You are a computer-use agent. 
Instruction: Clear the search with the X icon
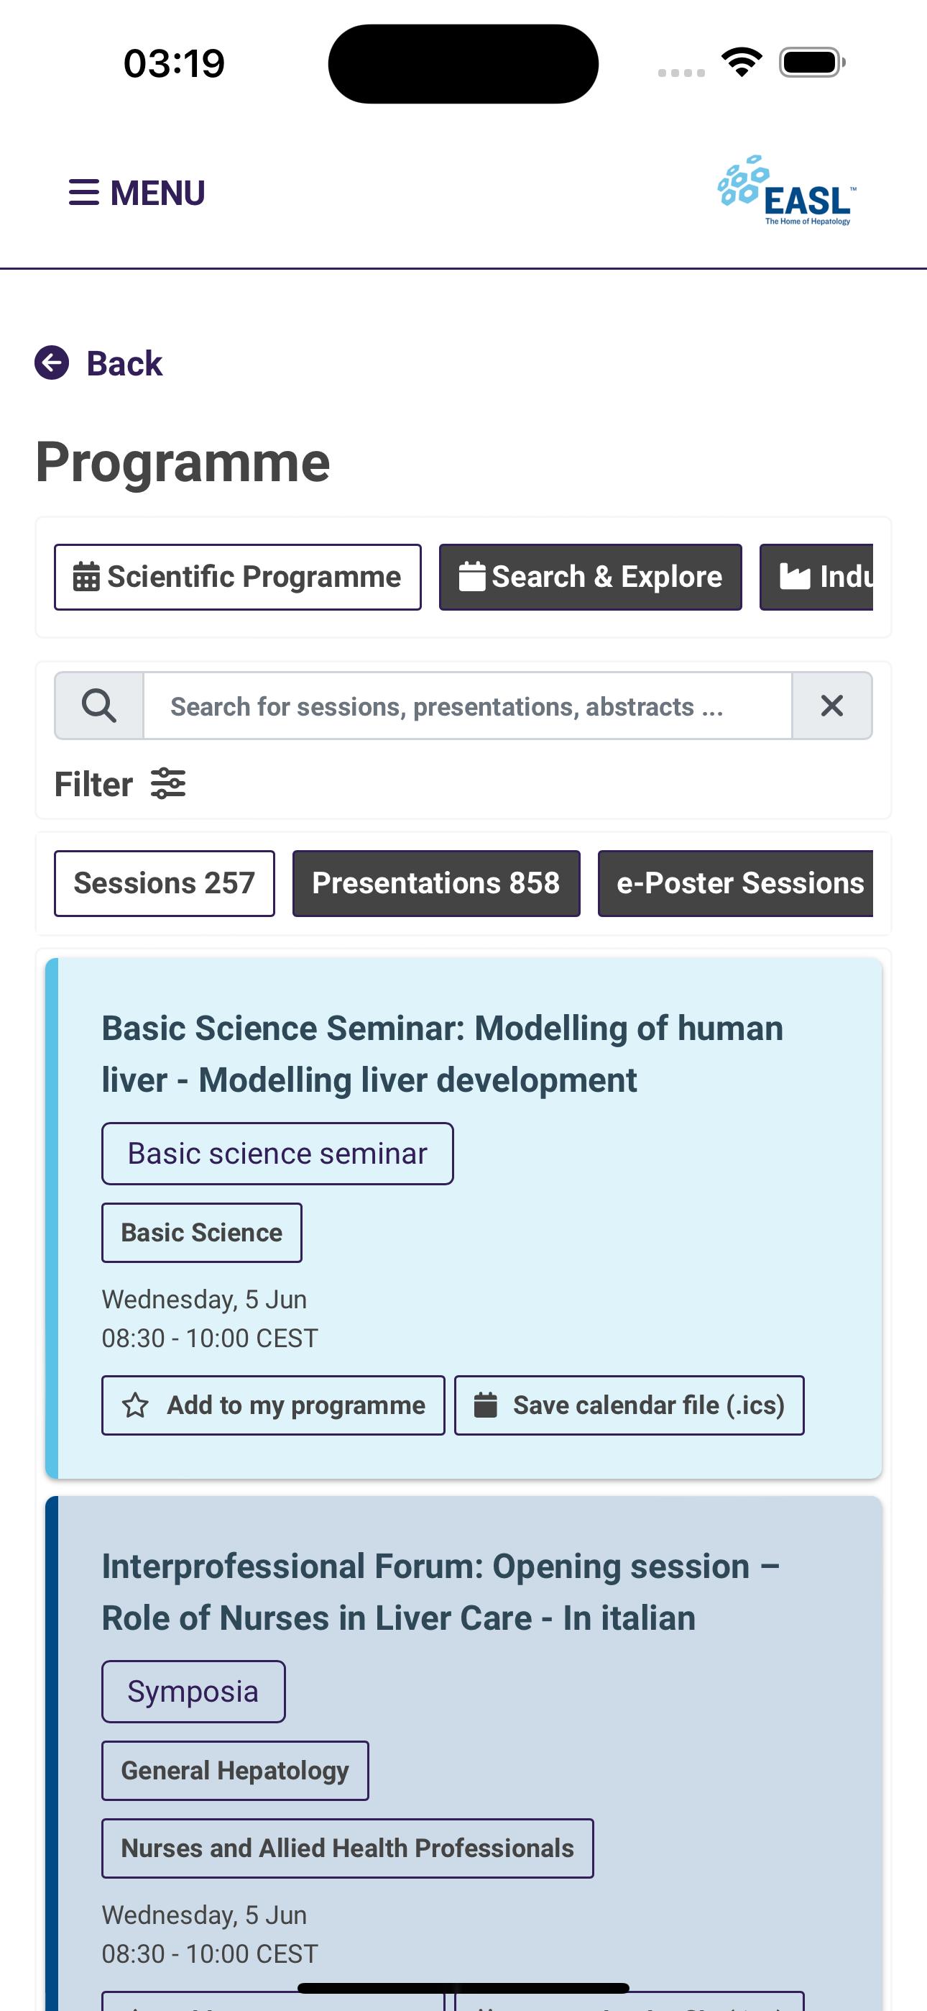(832, 706)
